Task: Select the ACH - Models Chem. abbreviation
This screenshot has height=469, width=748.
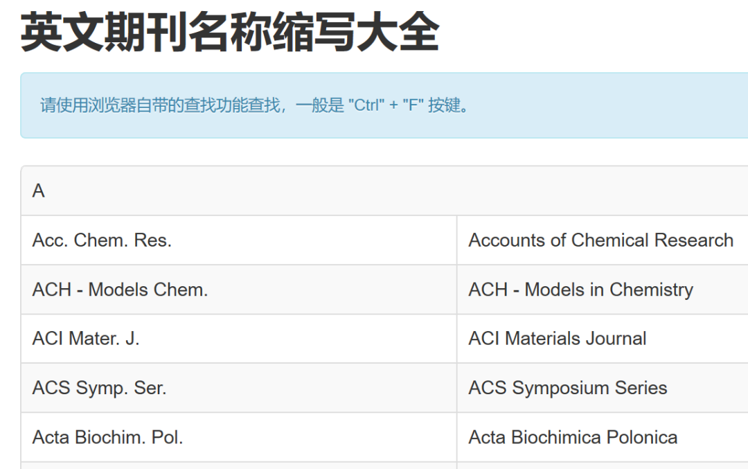Action: [x=120, y=290]
